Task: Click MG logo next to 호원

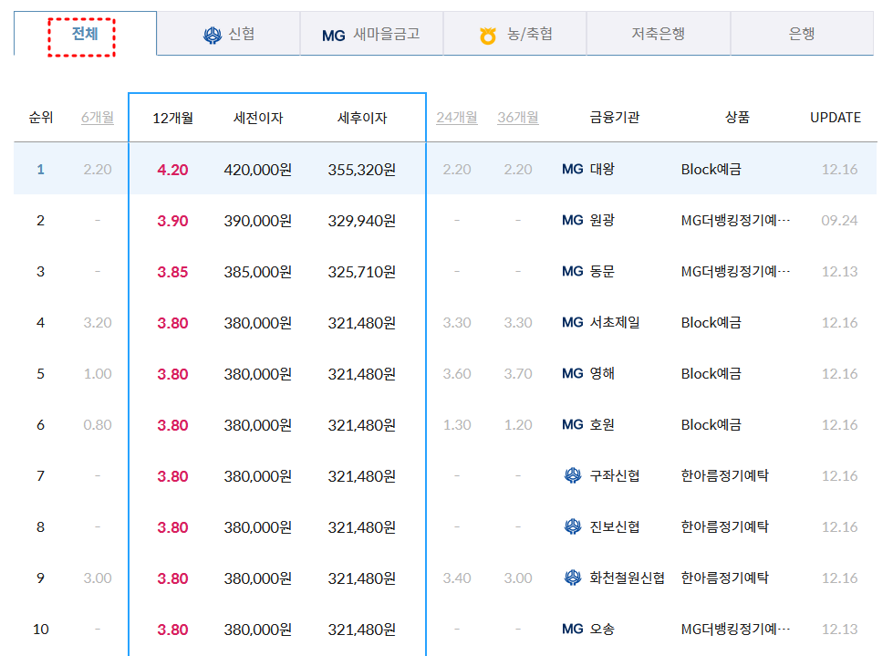Action: point(572,425)
